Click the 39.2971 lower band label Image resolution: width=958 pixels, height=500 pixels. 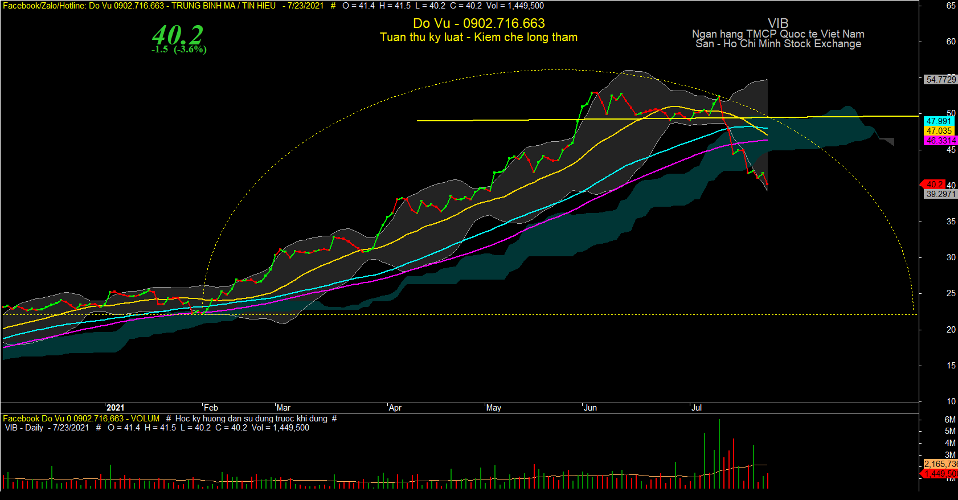pos(941,194)
